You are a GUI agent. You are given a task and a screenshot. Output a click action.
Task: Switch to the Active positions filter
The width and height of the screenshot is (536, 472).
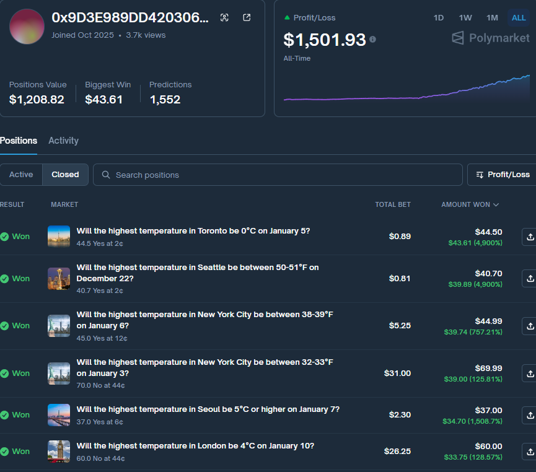tap(21, 174)
